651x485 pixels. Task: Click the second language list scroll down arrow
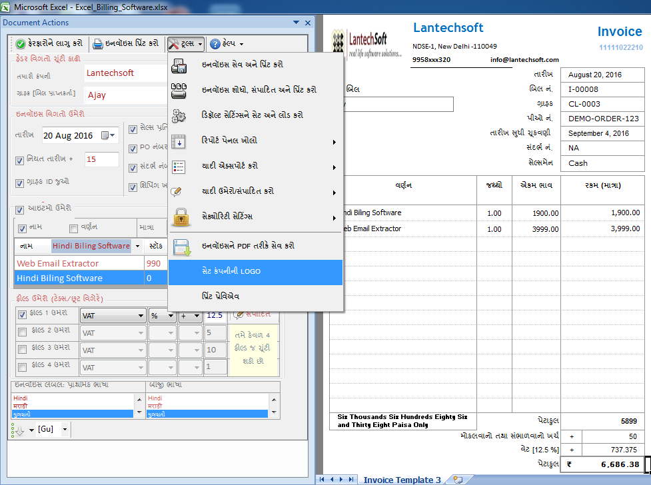(x=274, y=412)
